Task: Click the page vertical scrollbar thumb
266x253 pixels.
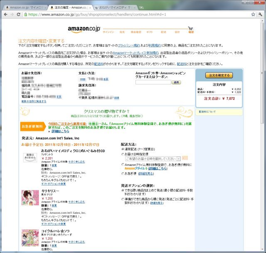Action: [262, 73]
